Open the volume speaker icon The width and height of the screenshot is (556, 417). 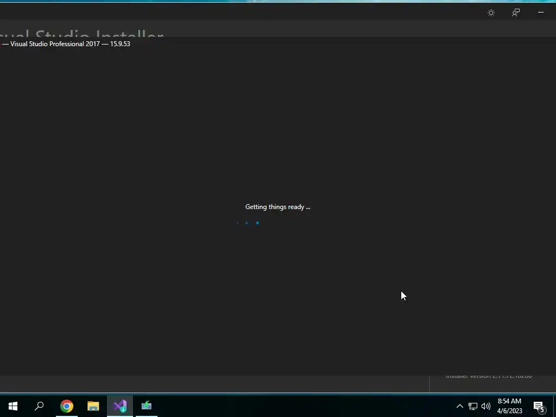point(486,406)
